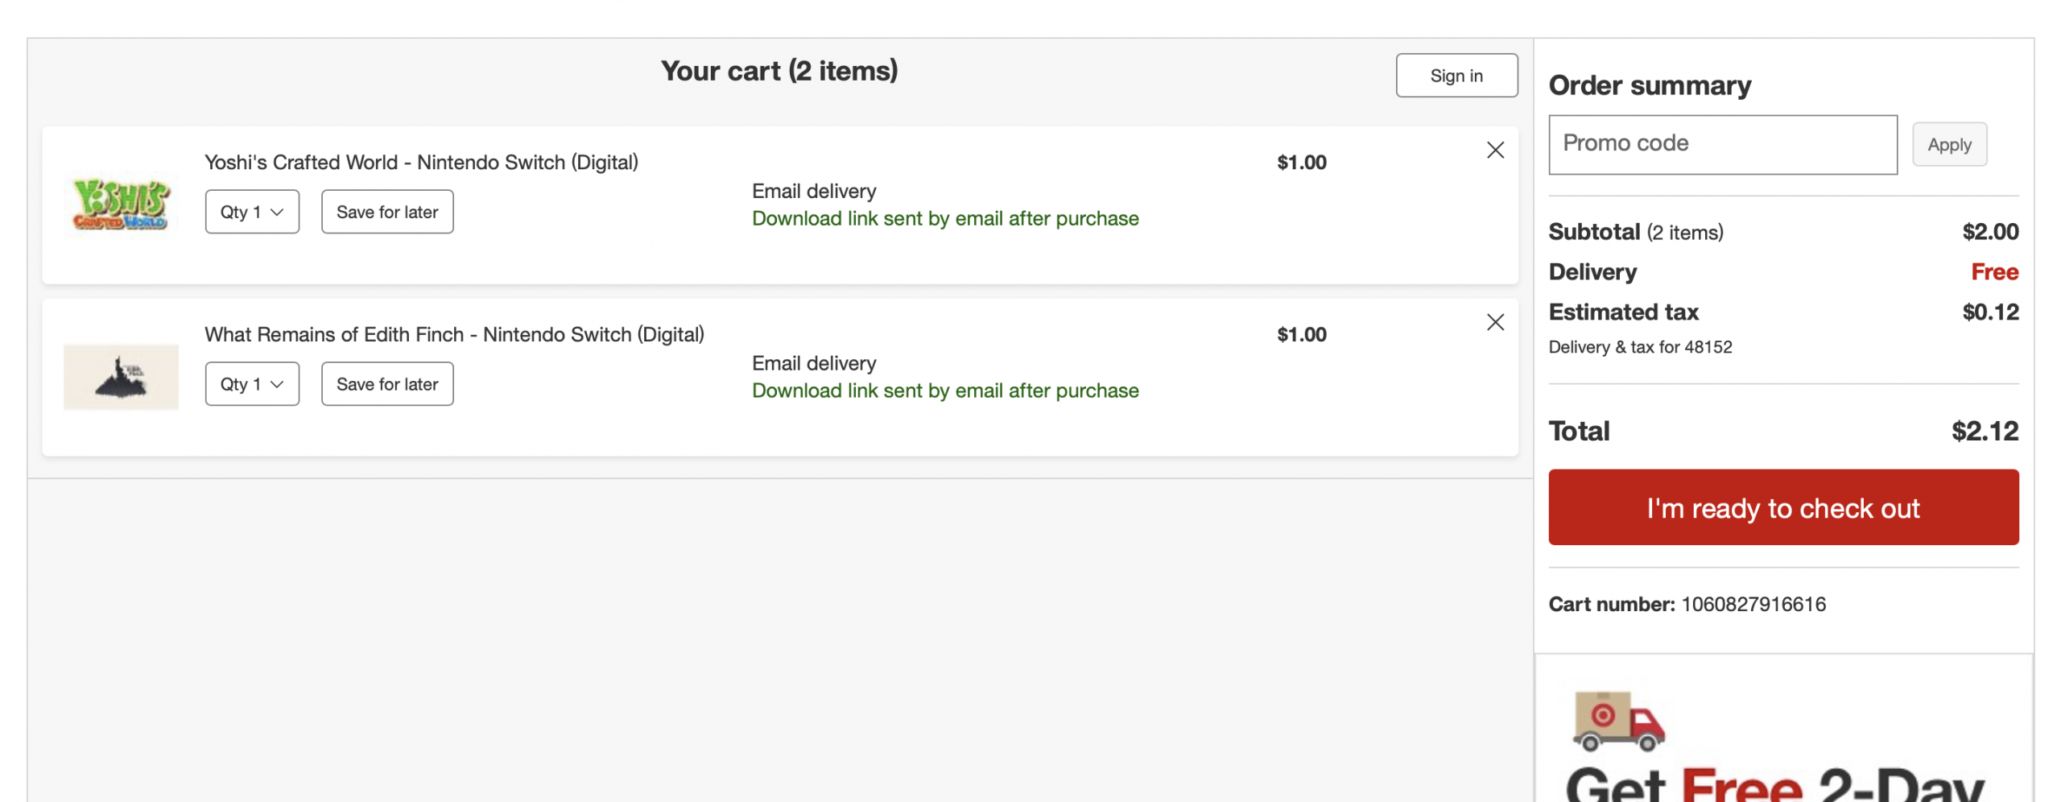Open Yoshi's Crafted World product thumbnail
The height and width of the screenshot is (802, 2061).
click(x=121, y=206)
